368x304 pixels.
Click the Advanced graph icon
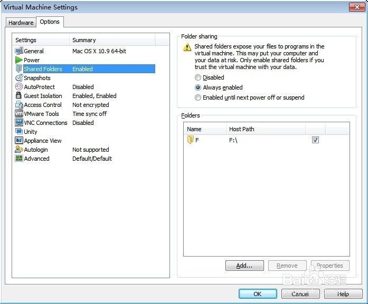pos(19,159)
